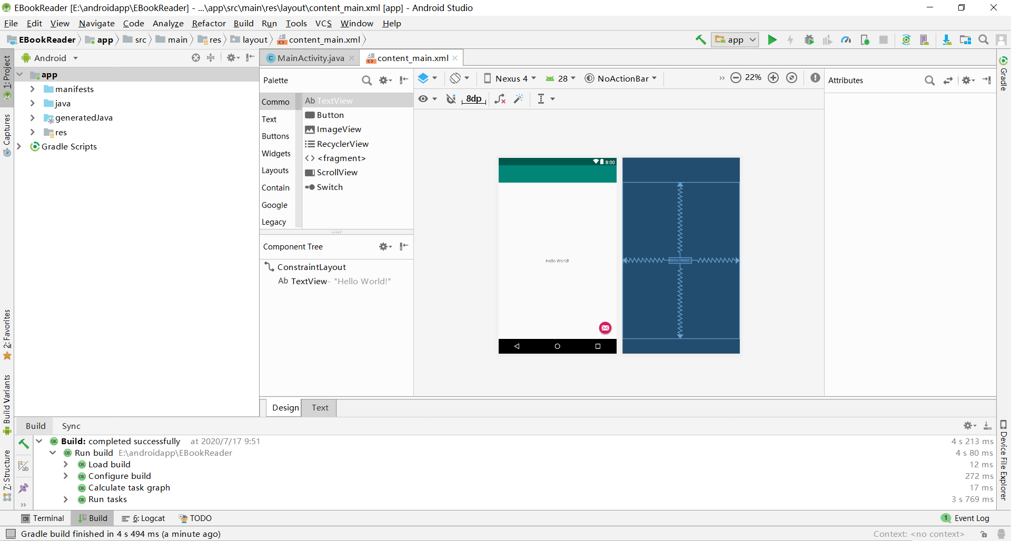The height and width of the screenshot is (541, 1011).
Task: Switch to Text view tab
Action: (320, 407)
